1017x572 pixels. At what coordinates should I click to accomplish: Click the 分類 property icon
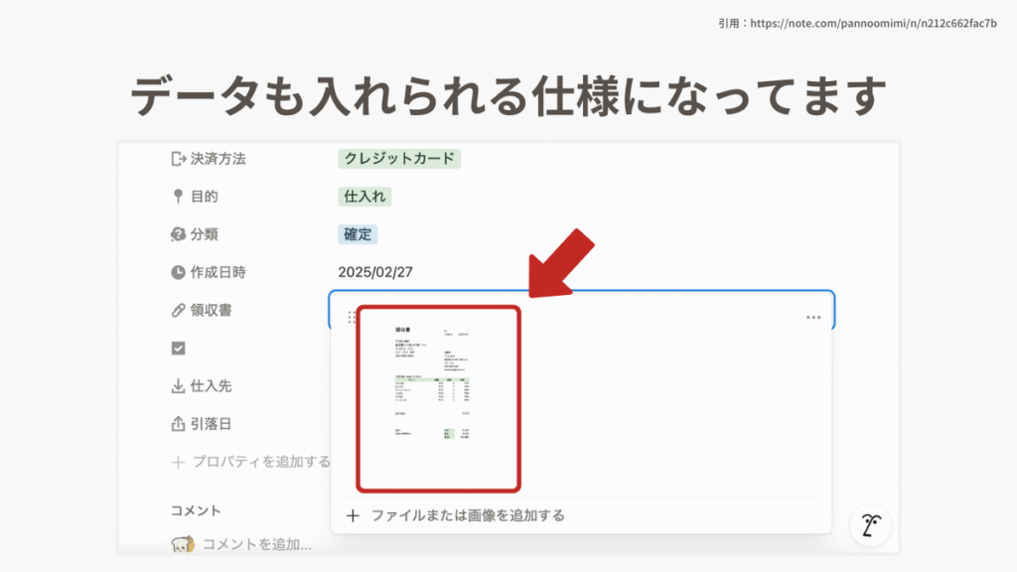coord(179,234)
